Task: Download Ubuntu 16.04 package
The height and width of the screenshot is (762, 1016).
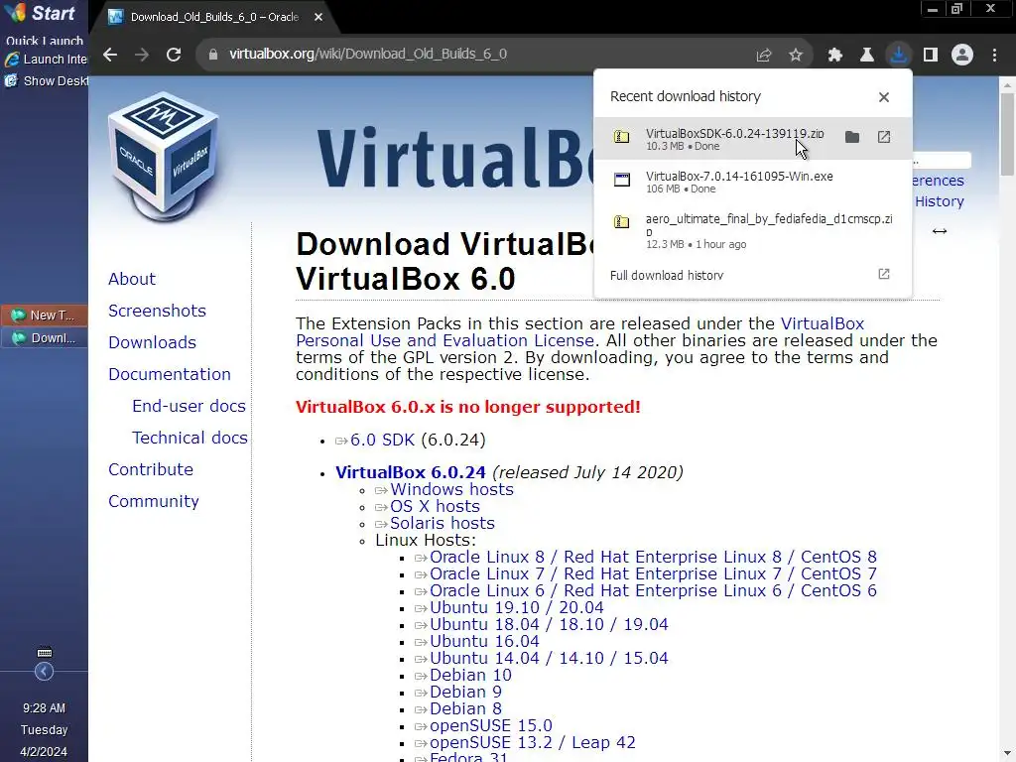Action: pyautogui.click(x=484, y=641)
